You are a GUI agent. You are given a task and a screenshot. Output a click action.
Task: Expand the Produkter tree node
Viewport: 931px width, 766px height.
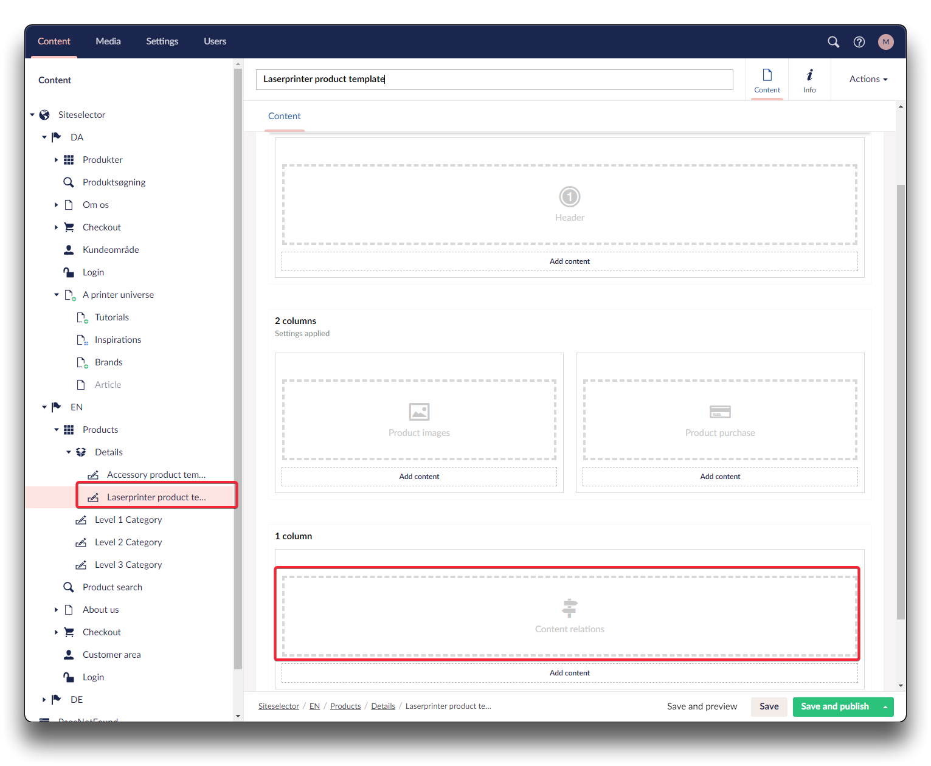pos(56,160)
